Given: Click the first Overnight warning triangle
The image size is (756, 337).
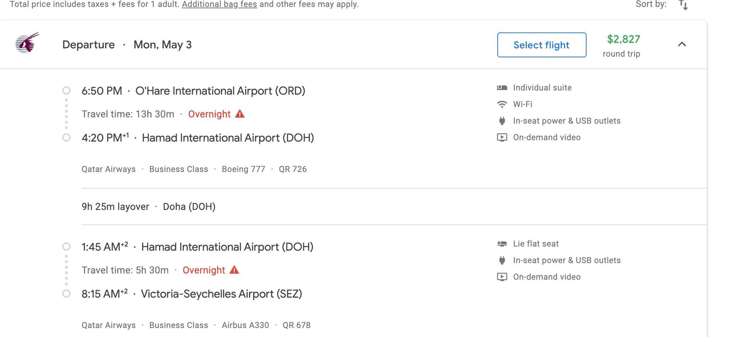Looking at the screenshot, I should coord(240,114).
